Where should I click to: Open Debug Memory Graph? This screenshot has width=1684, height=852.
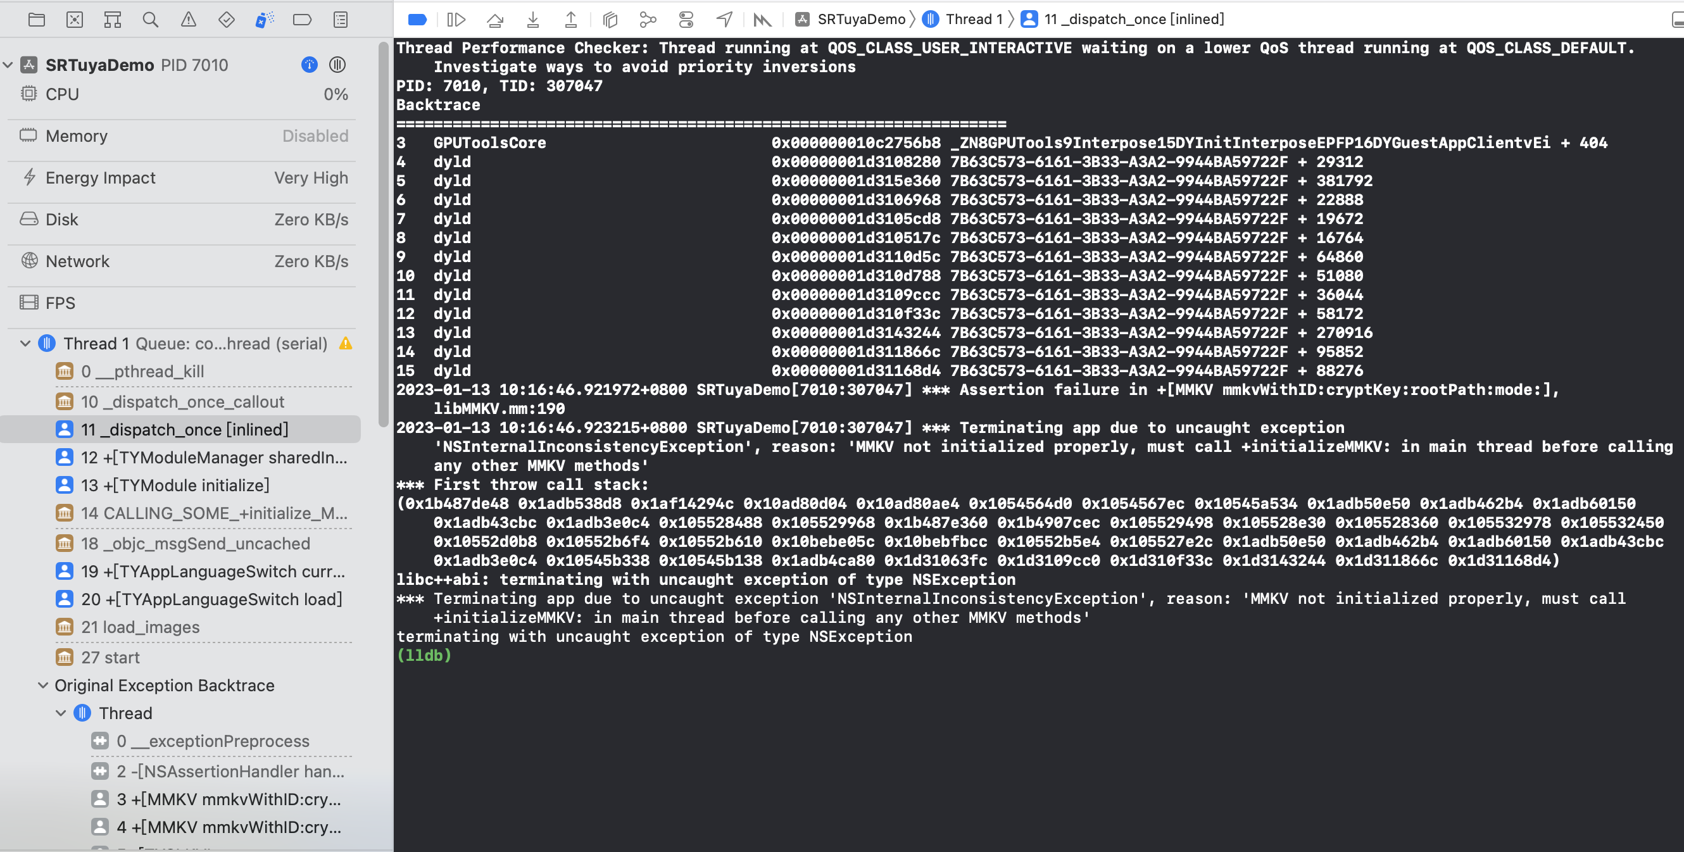click(648, 20)
